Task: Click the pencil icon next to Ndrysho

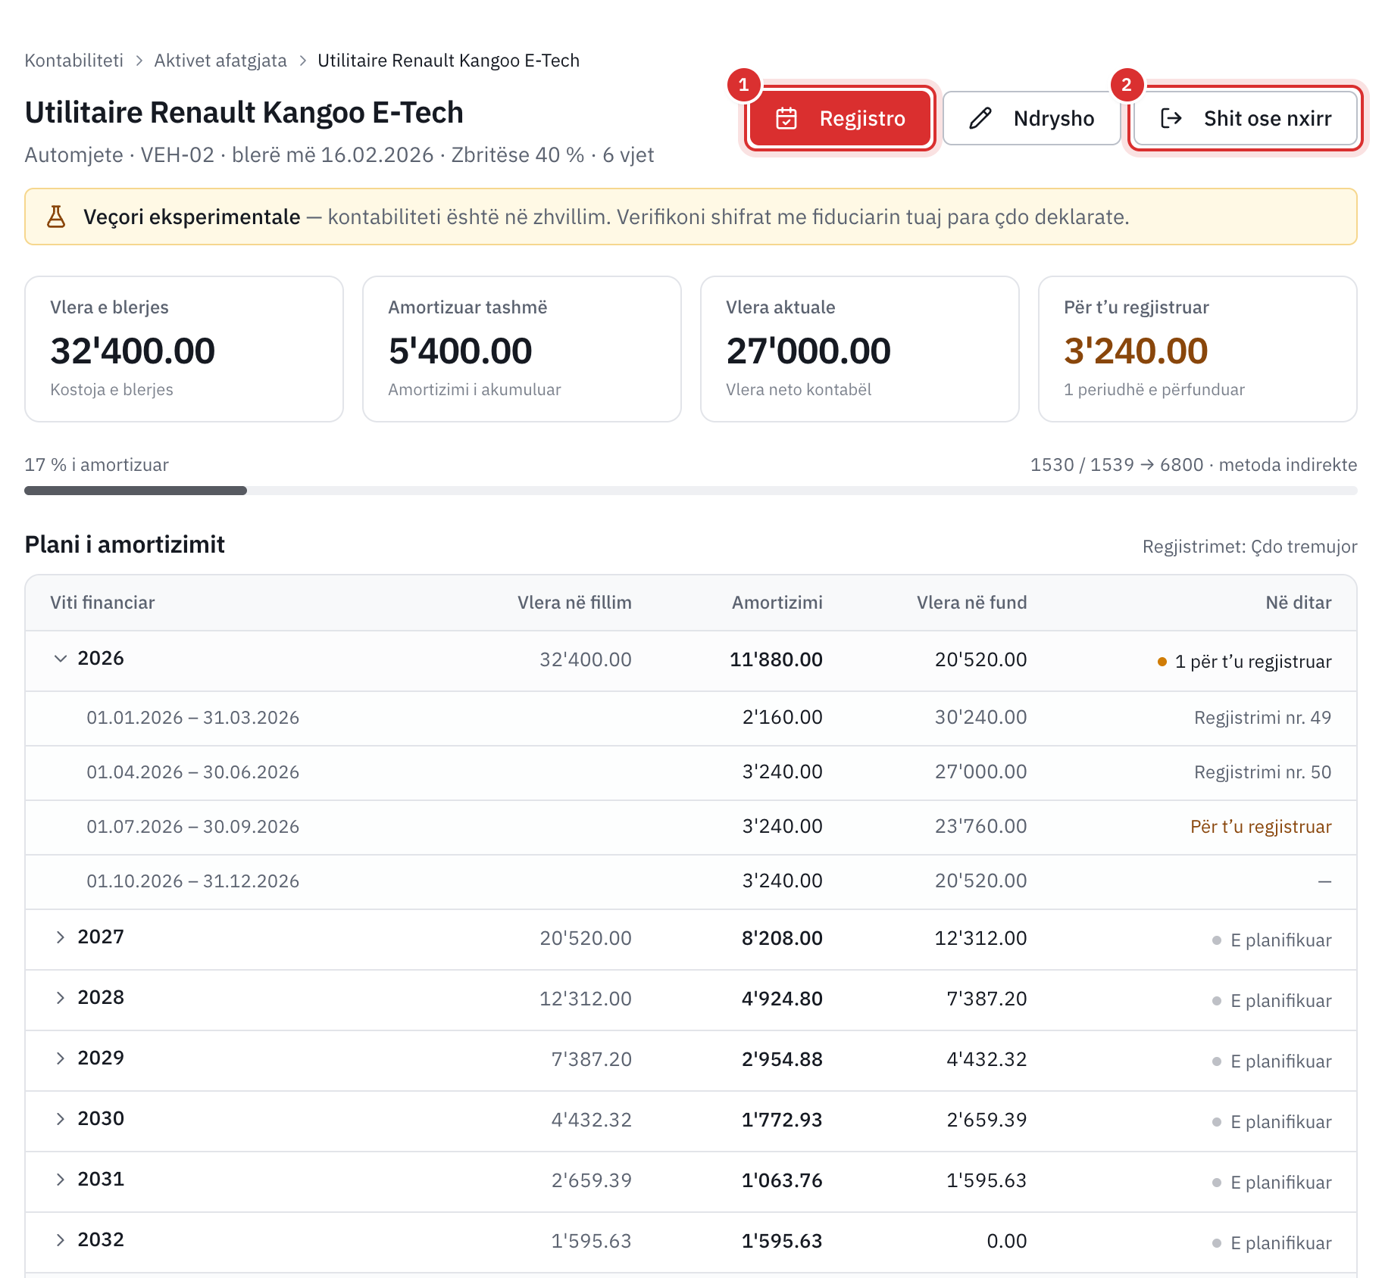Action: tap(980, 118)
